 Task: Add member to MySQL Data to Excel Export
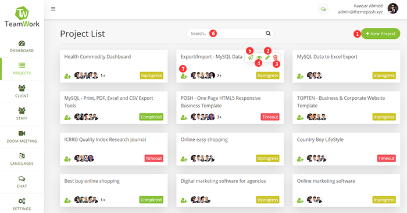301,76
